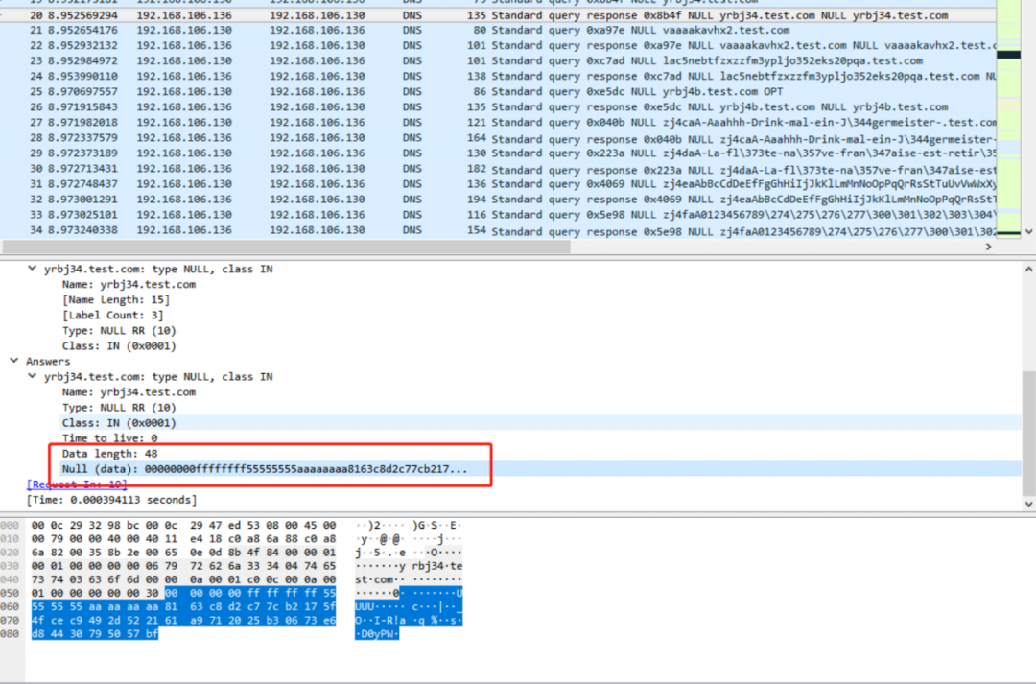Select the Time to live: 0 field
1036x684 pixels.
click(109, 438)
